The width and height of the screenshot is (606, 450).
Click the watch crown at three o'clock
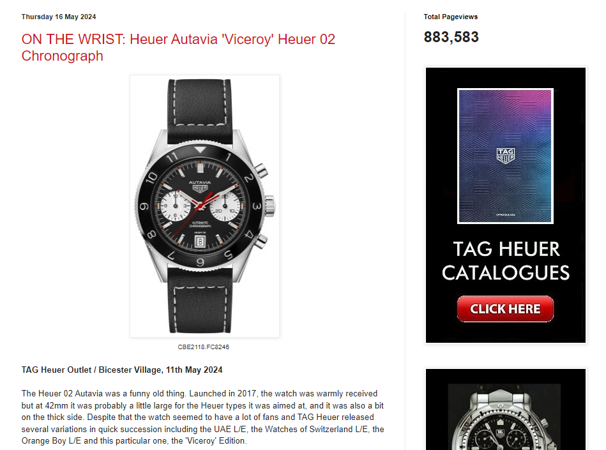point(269,206)
